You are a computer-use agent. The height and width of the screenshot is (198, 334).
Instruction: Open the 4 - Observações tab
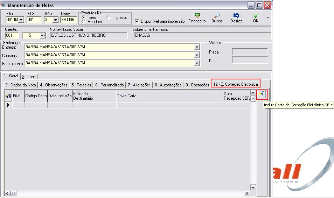pos(54,85)
